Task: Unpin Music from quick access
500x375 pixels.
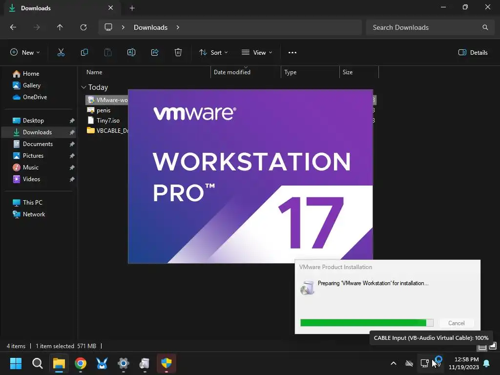Action: point(72,167)
